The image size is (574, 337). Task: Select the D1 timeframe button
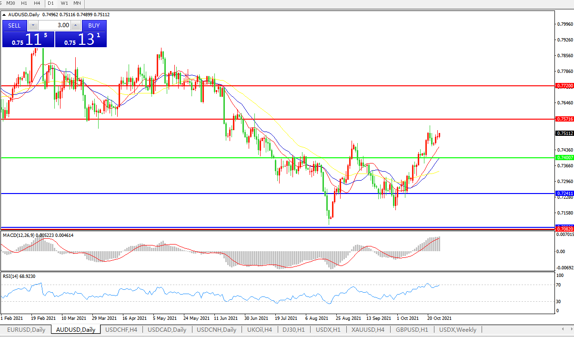tap(50, 3)
